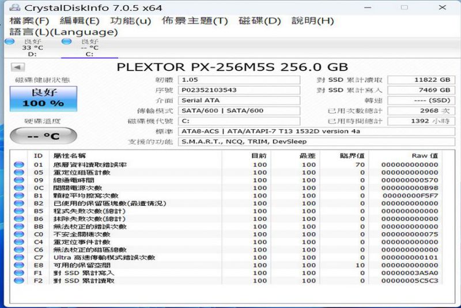461x308 pixels.
Task: Click the status icon for attribute B6
Action: pos(19,219)
